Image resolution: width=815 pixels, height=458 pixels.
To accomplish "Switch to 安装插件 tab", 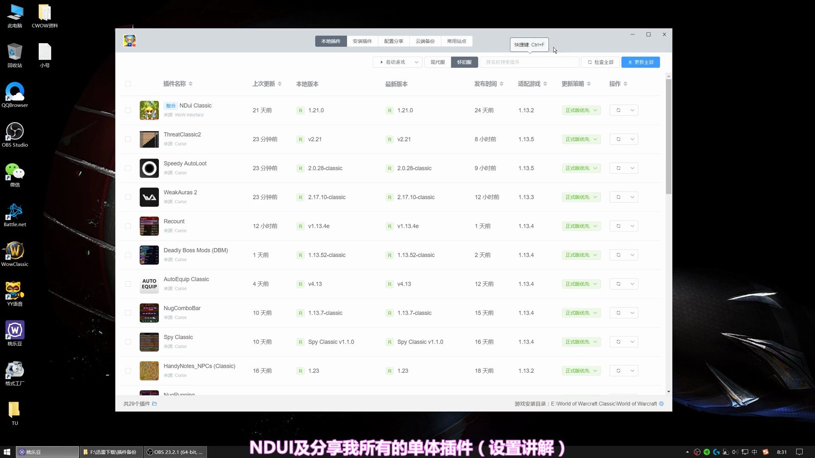I will [362, 41].
